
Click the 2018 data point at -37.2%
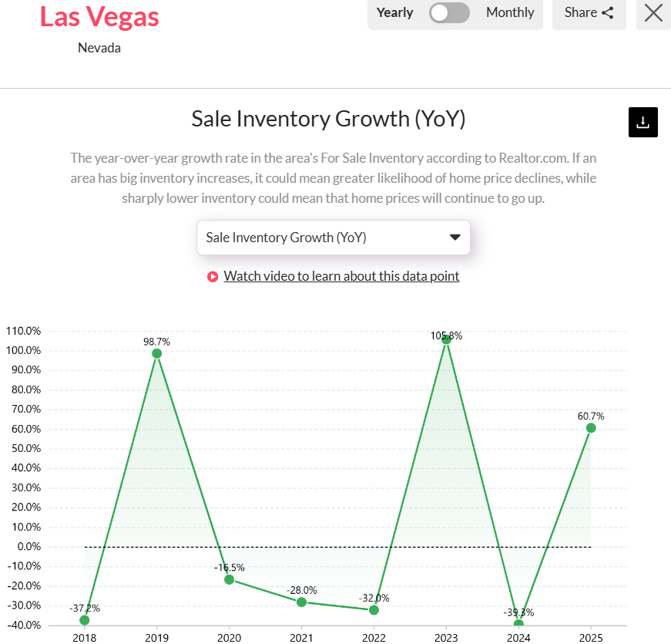tap(85, 620)
